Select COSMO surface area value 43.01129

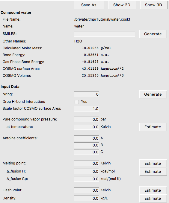[90, 69]
